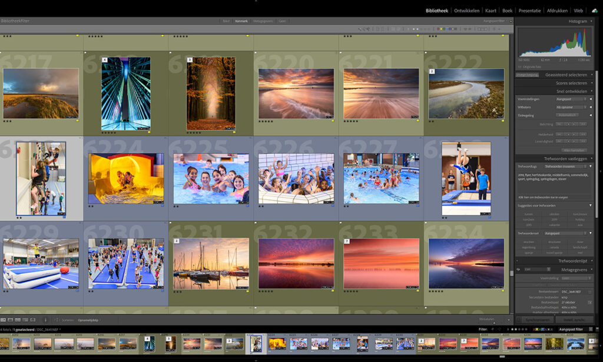
Task: Switch to the Afdrukken module
Action: [557, 11]
